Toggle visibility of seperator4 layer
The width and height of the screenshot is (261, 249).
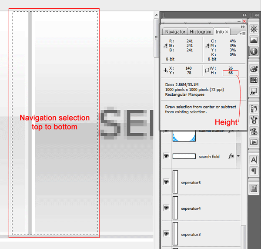pyautogui.click(x=166, y=208)
